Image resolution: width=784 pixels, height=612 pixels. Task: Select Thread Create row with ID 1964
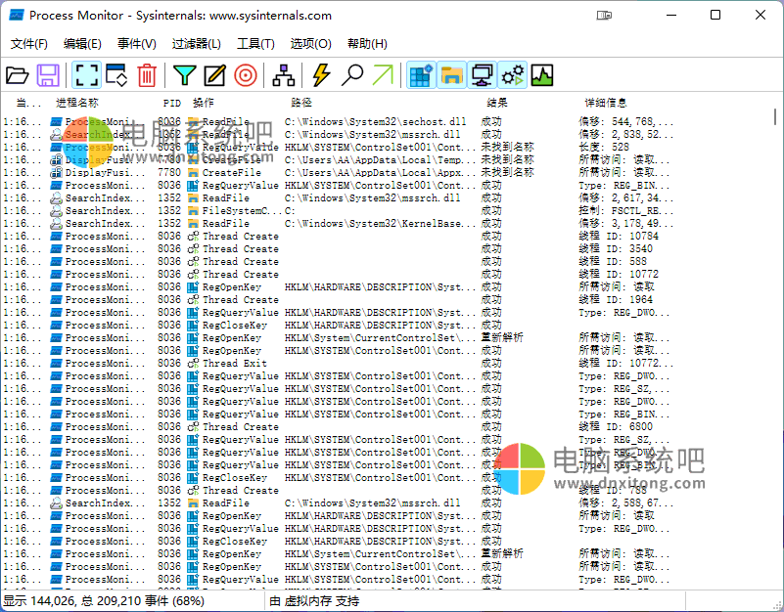[x=338, y=300]
